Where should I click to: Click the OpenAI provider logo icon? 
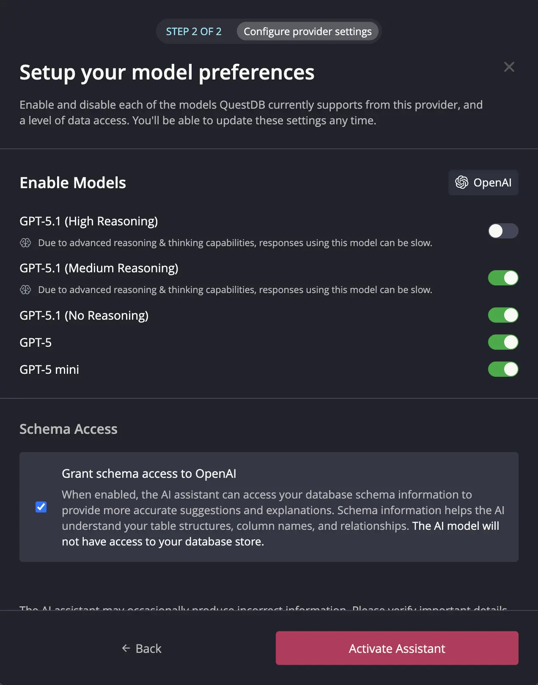pyautogui.click(x=462, y=183)
